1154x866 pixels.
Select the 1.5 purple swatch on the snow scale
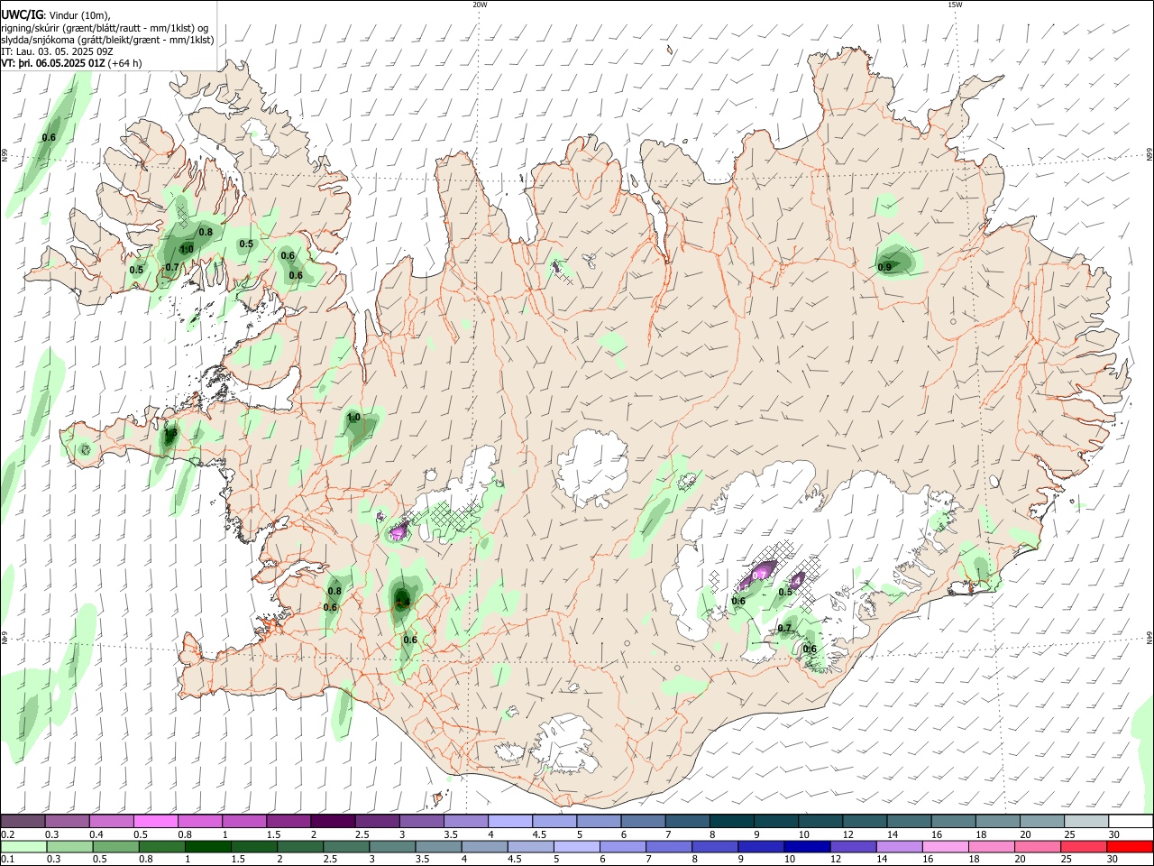coord(288,821)
